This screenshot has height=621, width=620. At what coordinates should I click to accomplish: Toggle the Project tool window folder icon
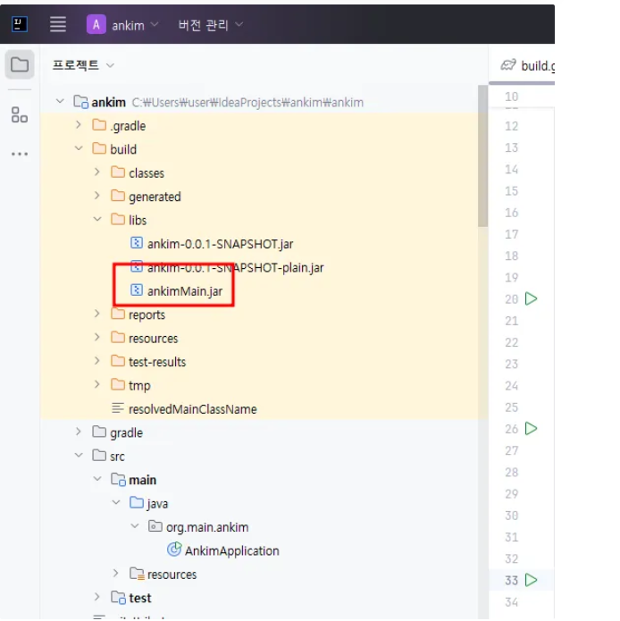click(x=20, y=64)
